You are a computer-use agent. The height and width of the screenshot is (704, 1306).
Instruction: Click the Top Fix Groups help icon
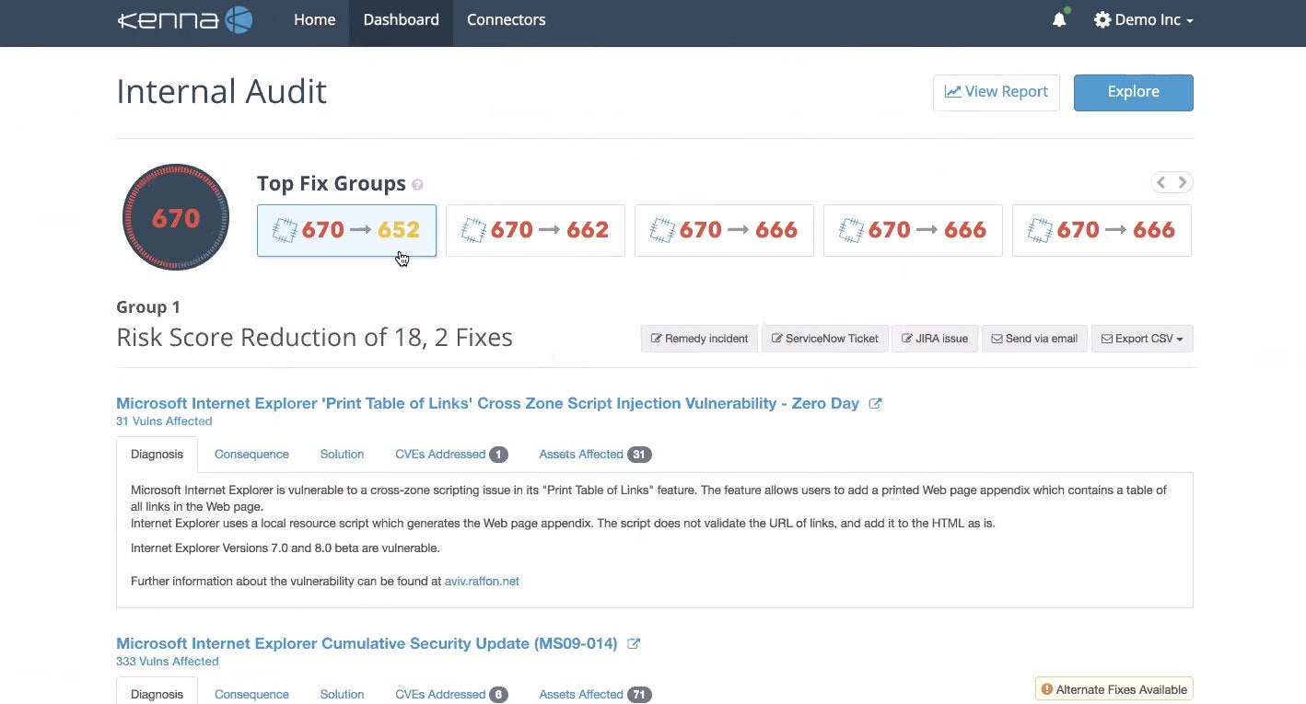[417, 185]
